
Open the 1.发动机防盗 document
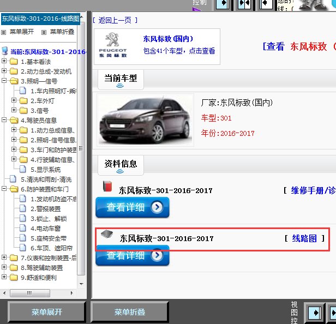[53, 199]
